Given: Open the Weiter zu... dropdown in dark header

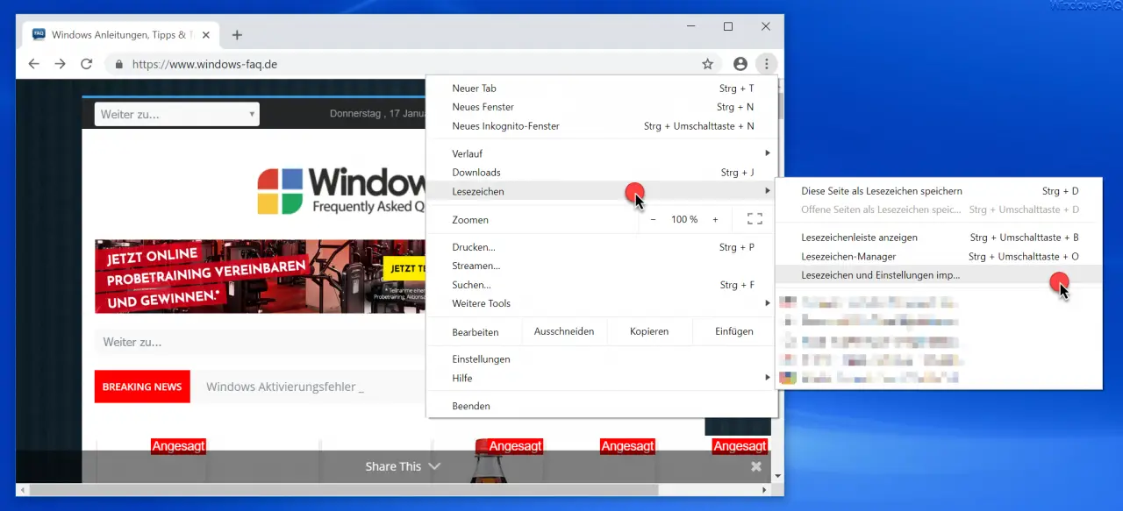Looking at the screenshot, I should tap(177, 114).
